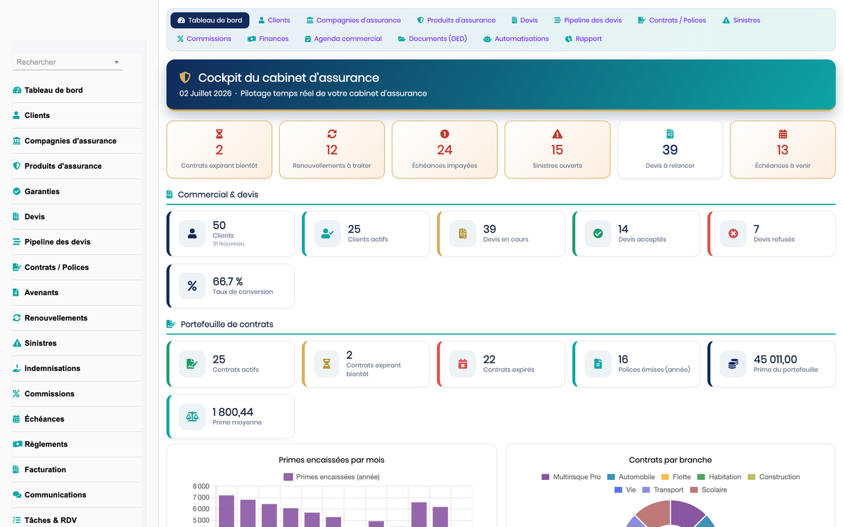Viewport: 844px width, 527px height.
Task: Click the '66.7 %' conversion rate value
Action: tap(228, 282)
